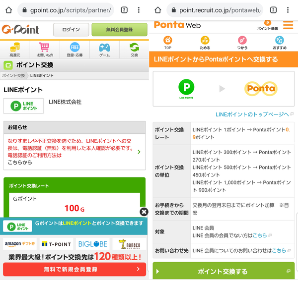This screenshot has height=281, width=298.
Task: Open tab switcher in the Ponta browser
Action: point(273,10)
